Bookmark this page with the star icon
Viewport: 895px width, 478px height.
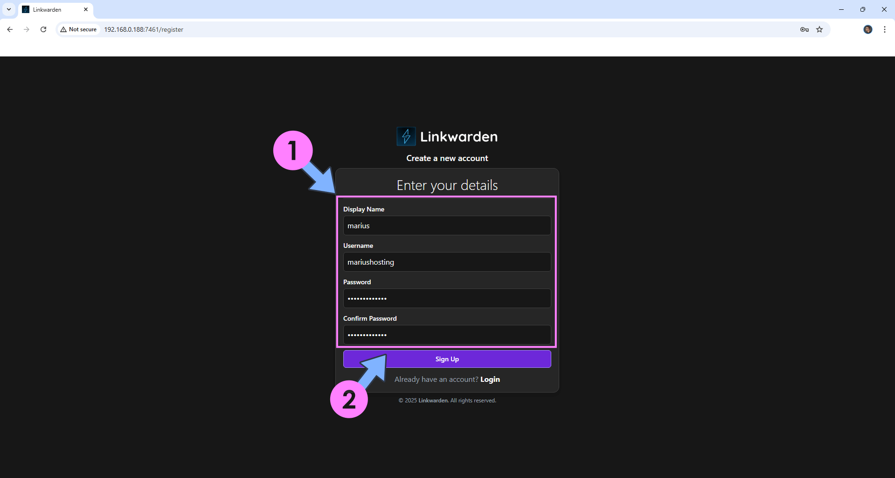point(819,29)
